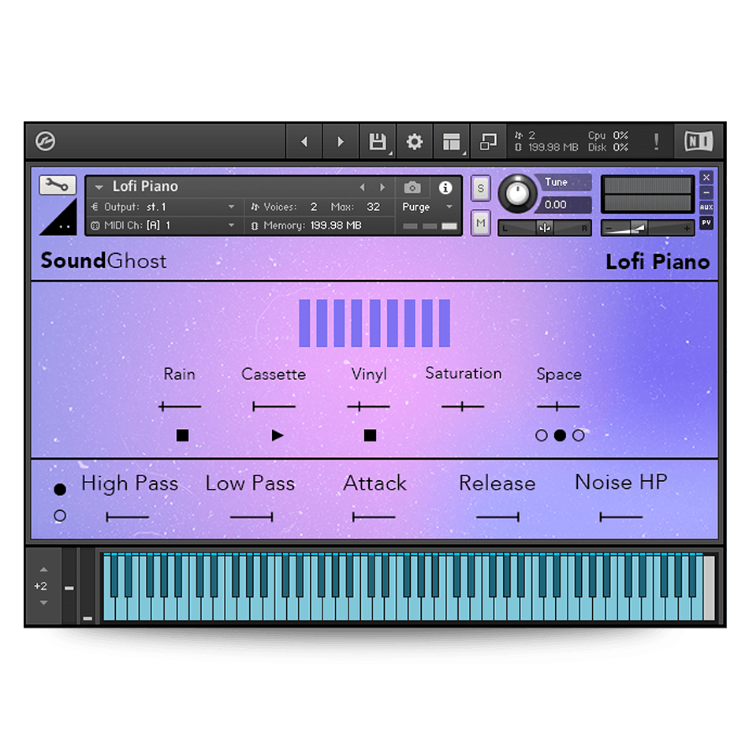Adjust the Release slider

(x=497, y=517)
